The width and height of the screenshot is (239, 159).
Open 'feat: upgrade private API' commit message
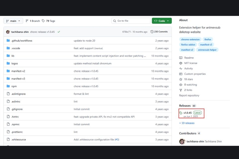coord(104,117)
